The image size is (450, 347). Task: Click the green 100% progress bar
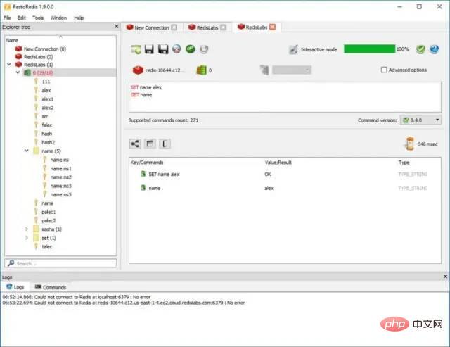click(x=369, y=49)
